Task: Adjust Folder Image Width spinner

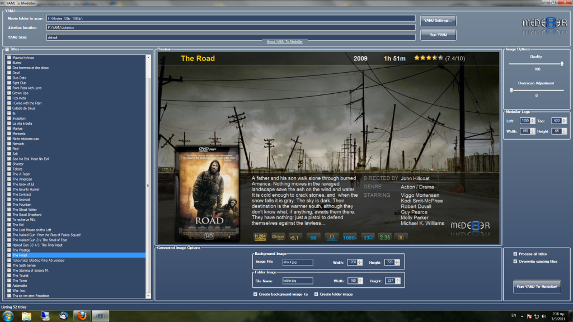Action: [360, 281]
